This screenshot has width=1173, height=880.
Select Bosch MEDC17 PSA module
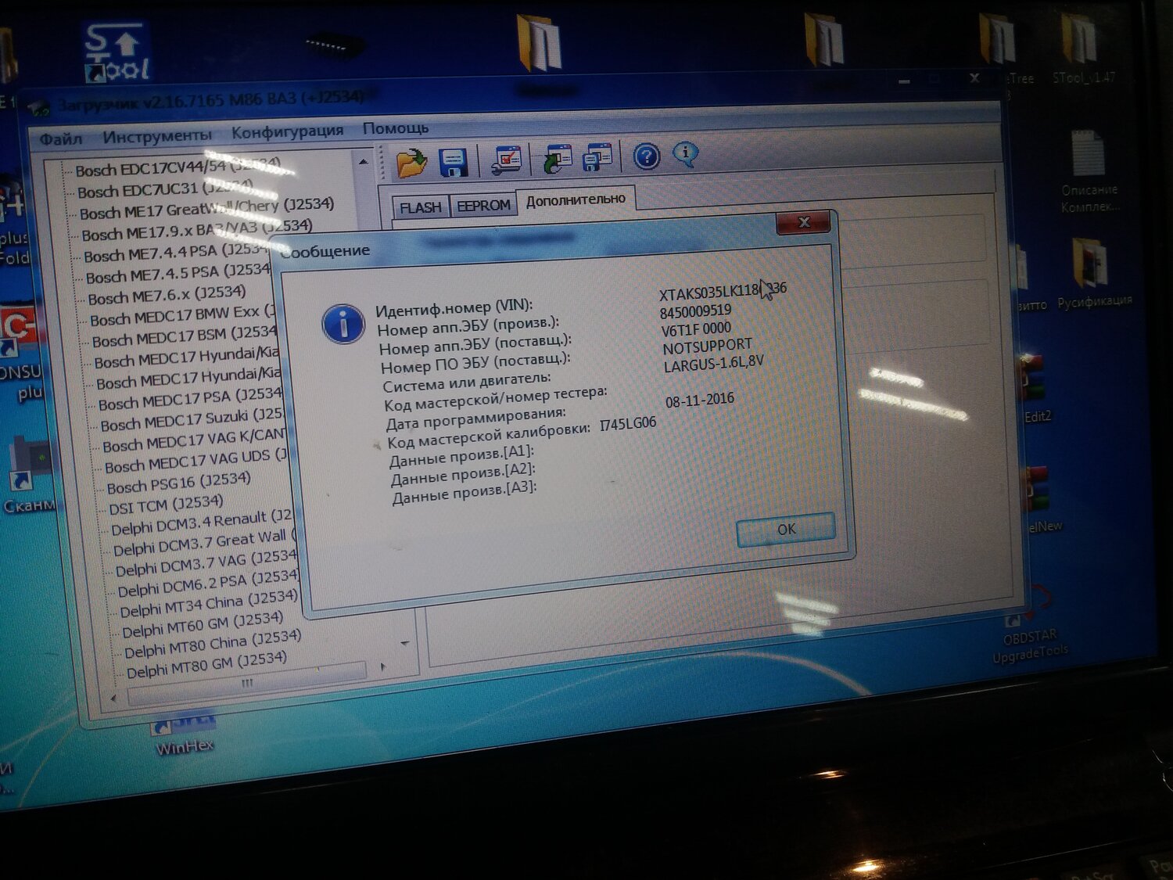click(x=189, y=400)
